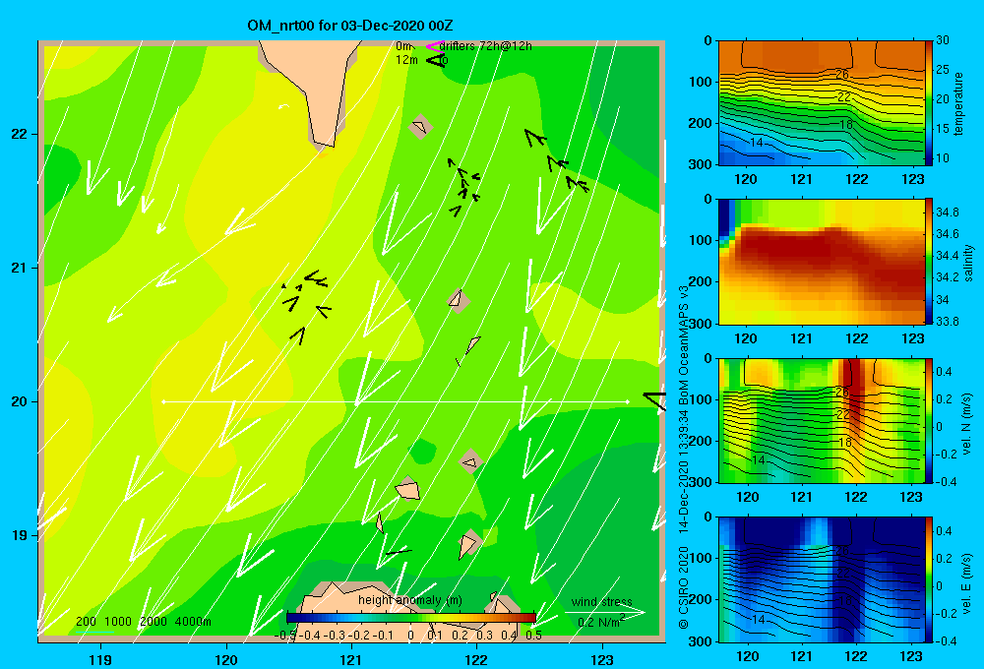Click the black 12m drifter arrow in legend
984x669 pixels.
434,60
